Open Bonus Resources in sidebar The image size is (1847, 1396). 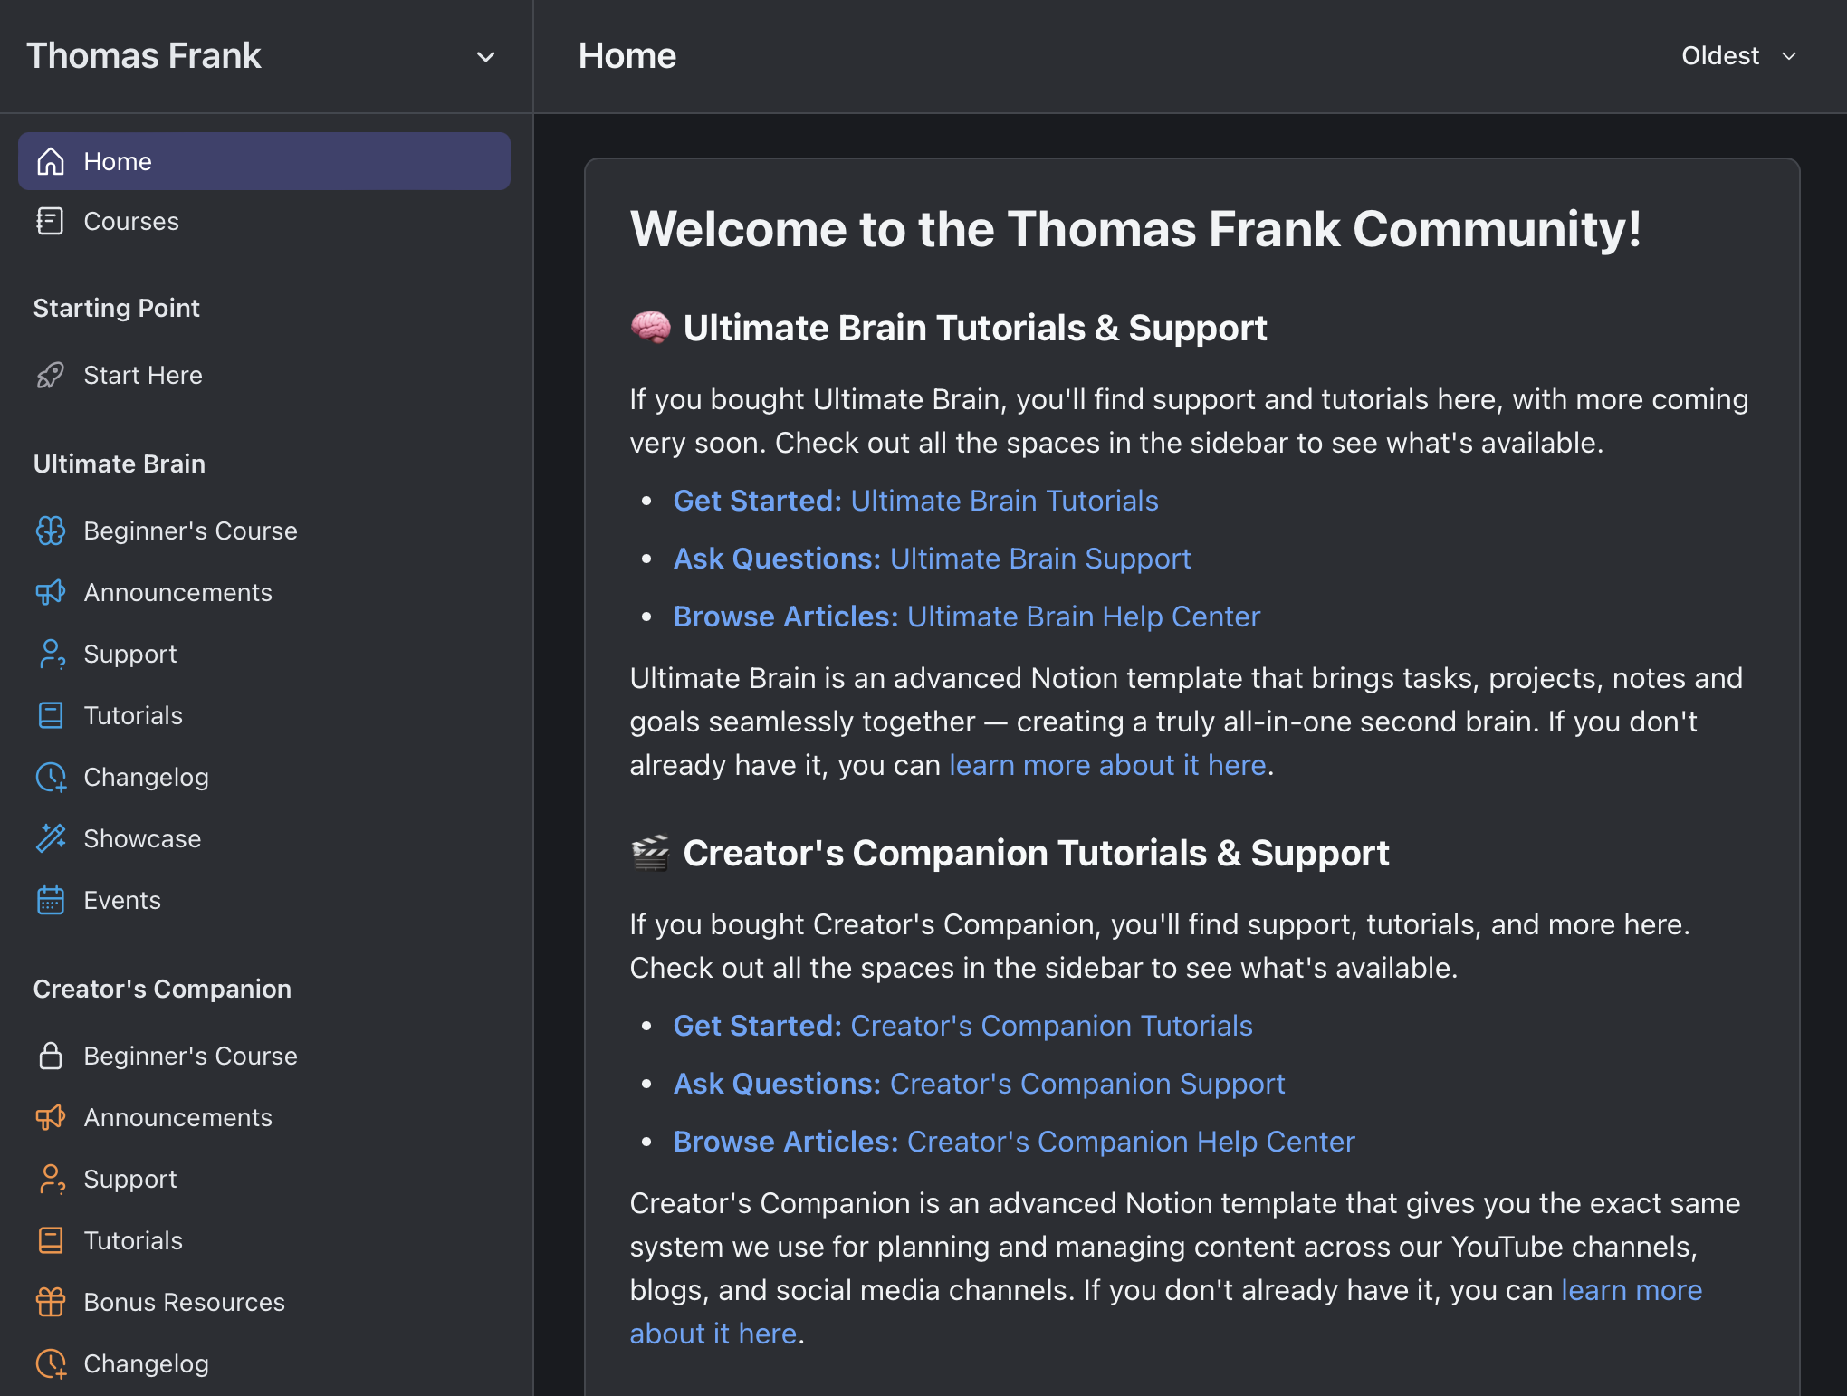(264, 1302)
